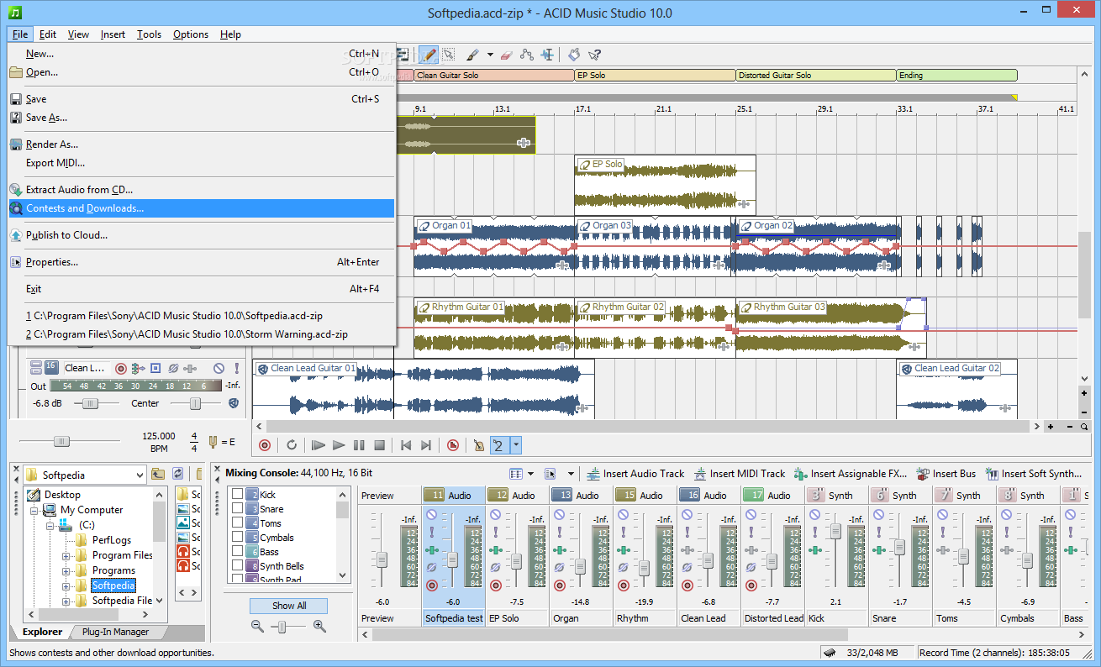
Task: Toggle Loop Playback
Action: click(292, 445)
